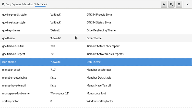The width and height of the screenshot is (192, 108).
Task: Open search with magnifier button
Action: pyautogui.click(x=171, y=4)
